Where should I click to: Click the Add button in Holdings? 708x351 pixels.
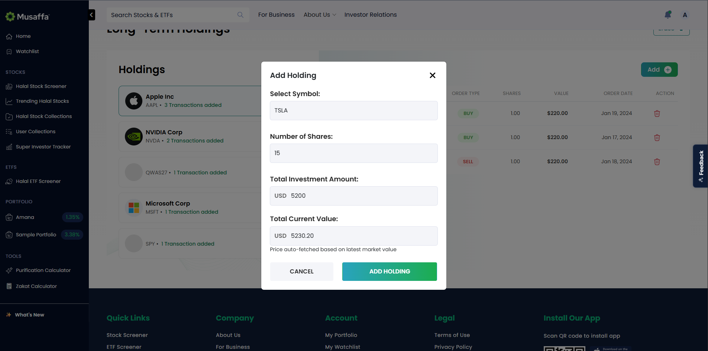tap(659, 70)
